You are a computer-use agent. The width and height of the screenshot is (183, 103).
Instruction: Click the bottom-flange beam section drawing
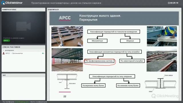click(160, 84)
